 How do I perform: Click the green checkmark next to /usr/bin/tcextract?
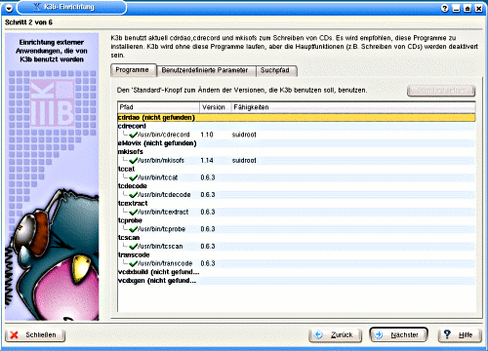(133, 212)
